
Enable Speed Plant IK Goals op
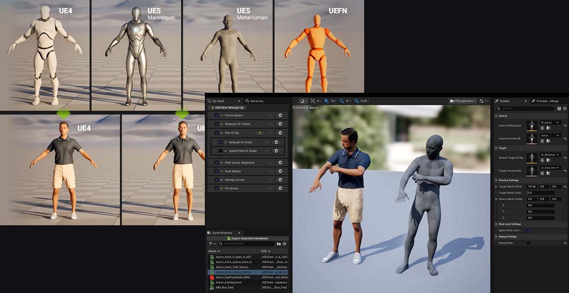pos(220,151)
